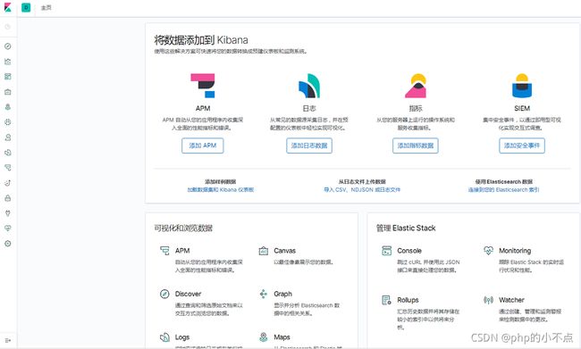Click the 日志 card title text
Viewport: 581px width, 349px height.
click(309, 108)
